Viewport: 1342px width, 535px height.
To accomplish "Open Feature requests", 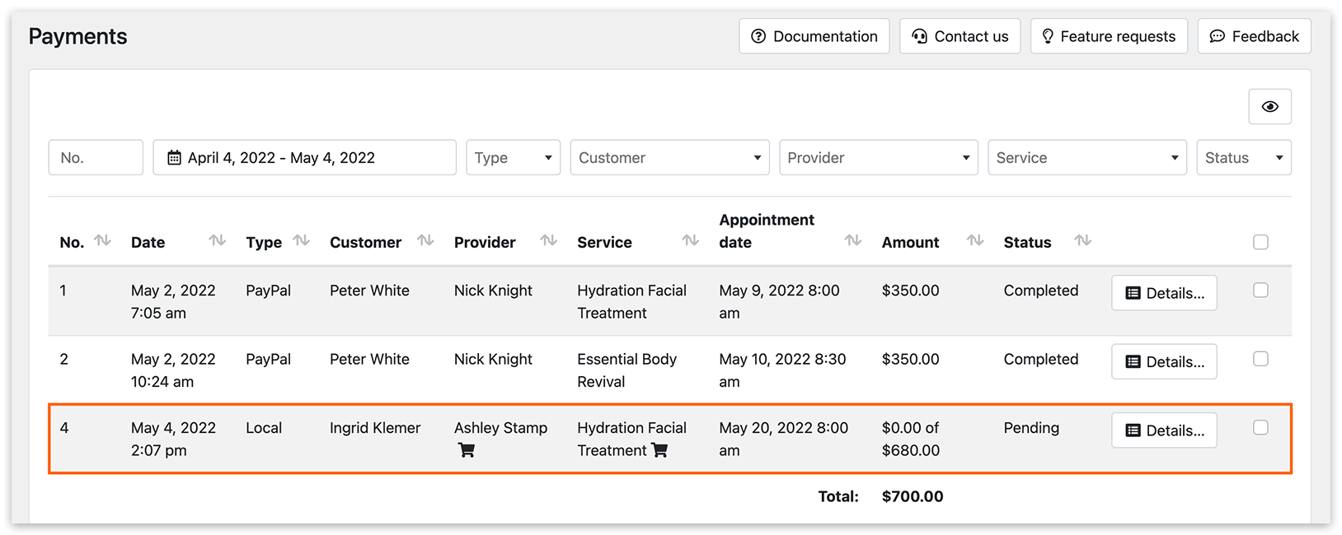I will pos(1109,36).
